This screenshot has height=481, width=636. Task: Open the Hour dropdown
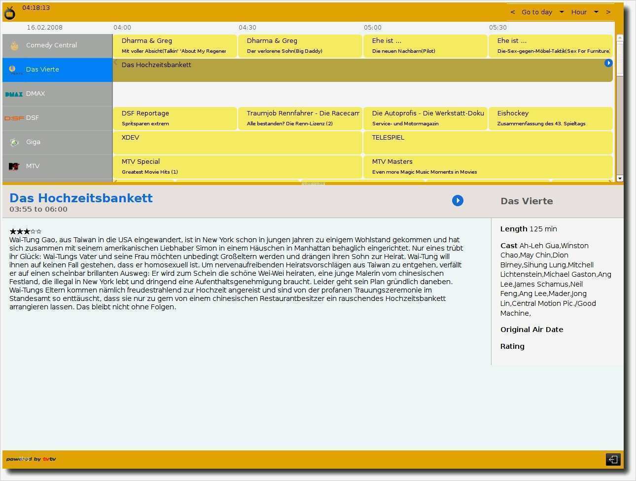(585, 12)
